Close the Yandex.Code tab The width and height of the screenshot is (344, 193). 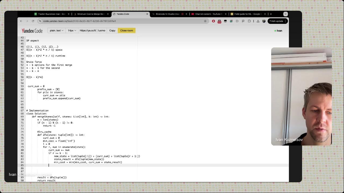pos(147,14)
